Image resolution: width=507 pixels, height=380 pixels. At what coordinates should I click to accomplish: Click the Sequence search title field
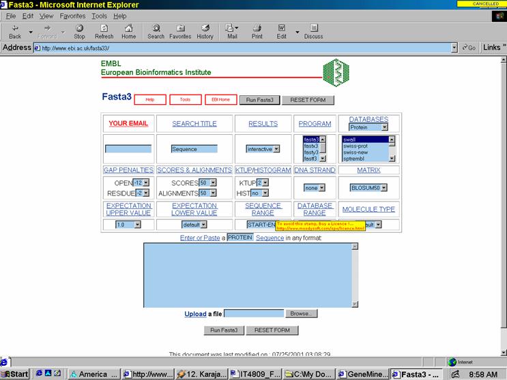(194, 149)
